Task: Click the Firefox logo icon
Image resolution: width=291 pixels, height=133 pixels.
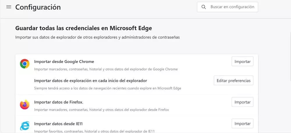Action: pos(25,104)
